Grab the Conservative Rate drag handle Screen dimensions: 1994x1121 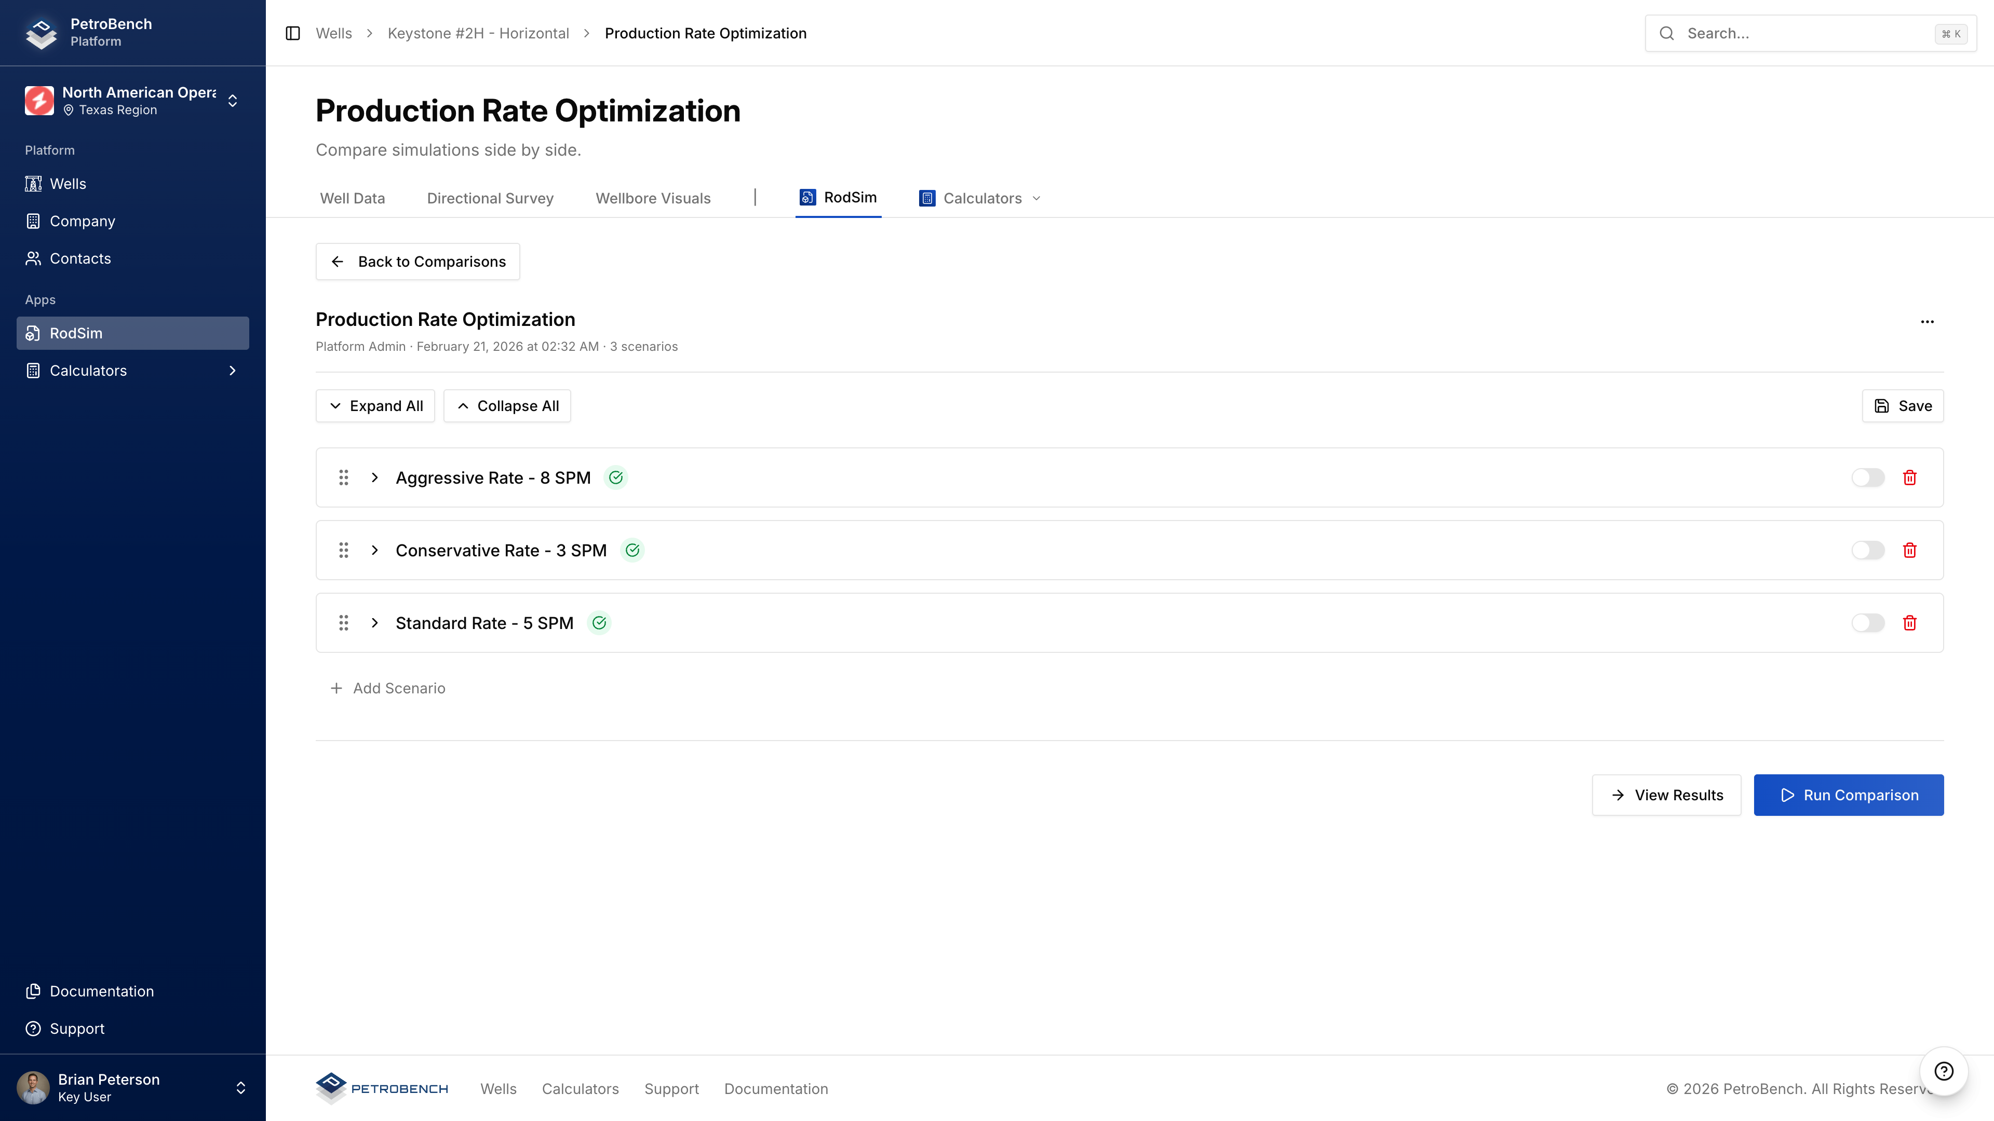344,550
